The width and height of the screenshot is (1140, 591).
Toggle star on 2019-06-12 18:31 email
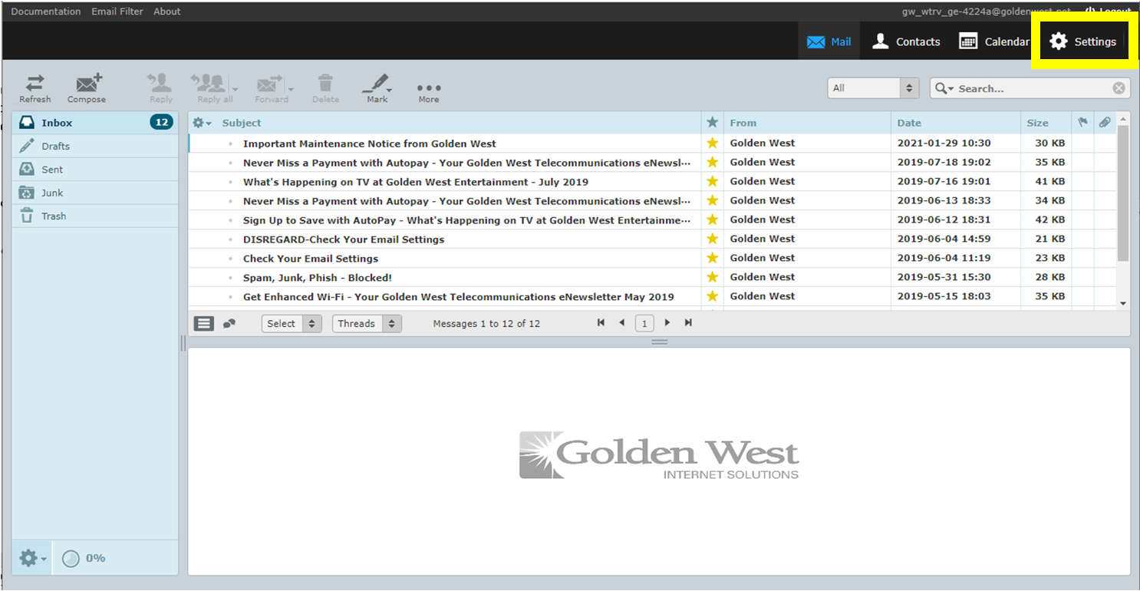tap(713, 220)
